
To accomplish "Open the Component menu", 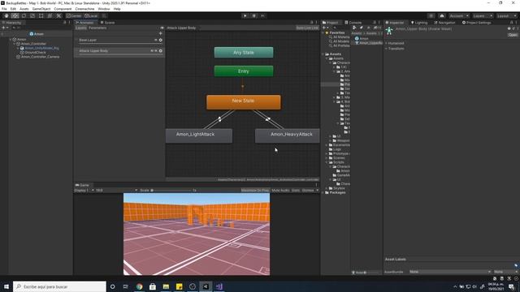I will tap(63, 9).
